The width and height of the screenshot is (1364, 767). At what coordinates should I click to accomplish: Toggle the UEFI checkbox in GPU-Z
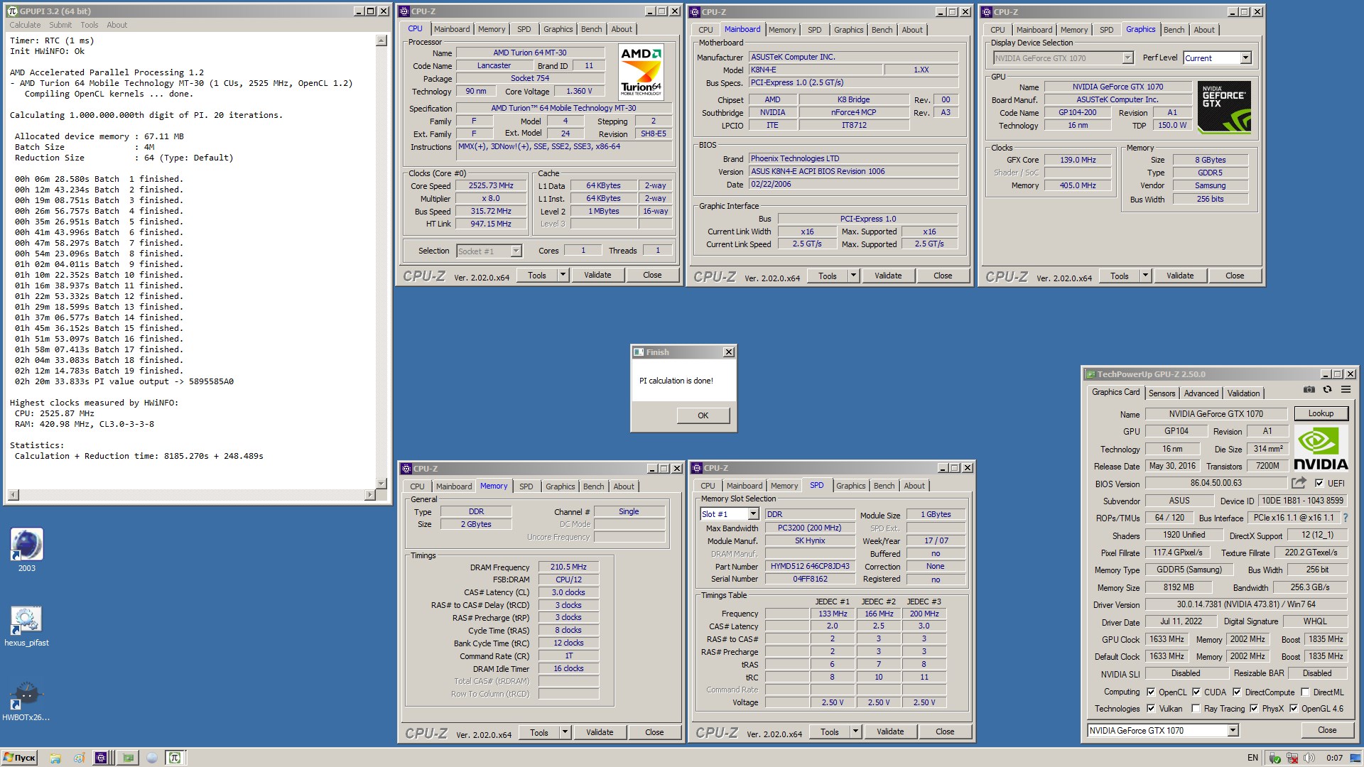tap(1319, 484)
